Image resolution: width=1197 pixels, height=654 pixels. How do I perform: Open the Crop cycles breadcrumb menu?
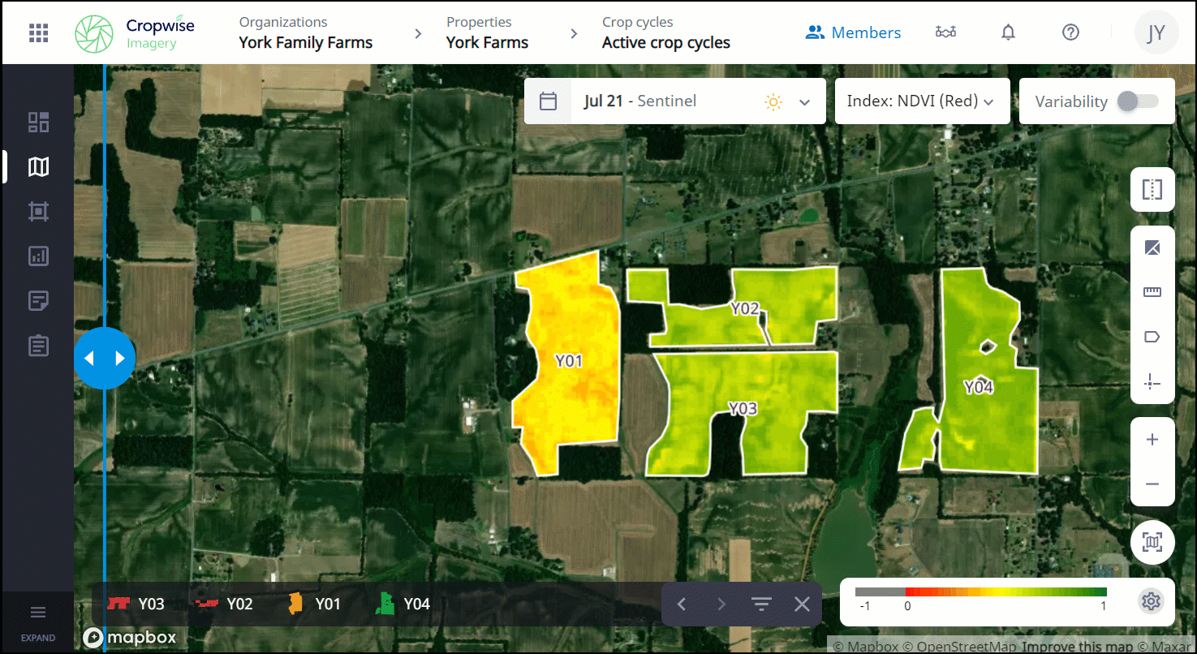click(x=665, y=33)
